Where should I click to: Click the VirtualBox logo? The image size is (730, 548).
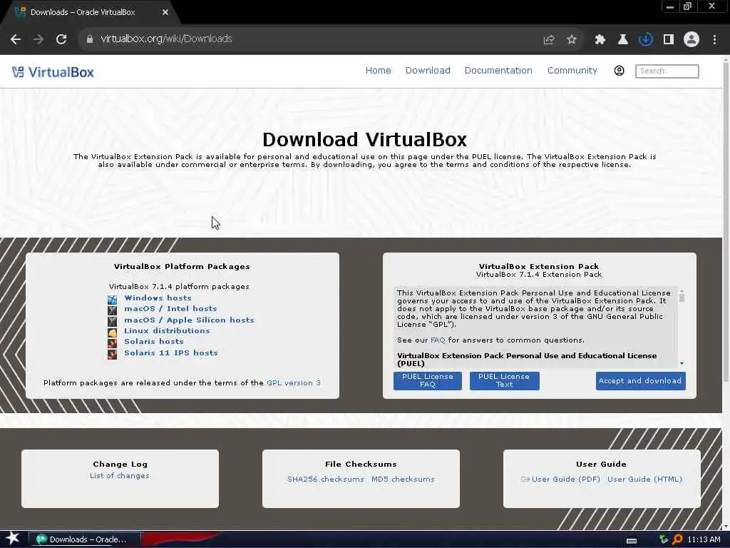(x=53, y=72)
